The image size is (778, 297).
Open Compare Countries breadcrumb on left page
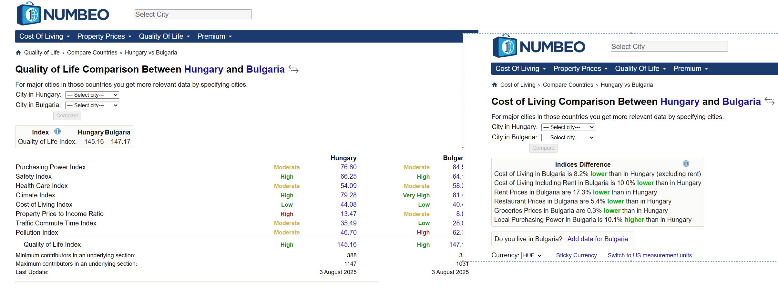point(92,53)
